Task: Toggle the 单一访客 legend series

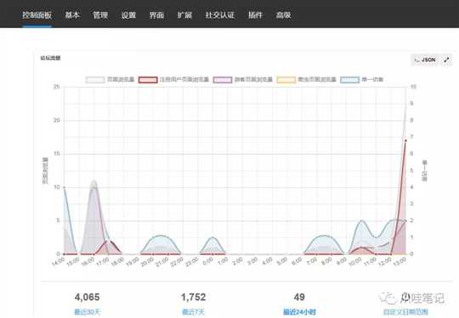Action: (362, 79)
